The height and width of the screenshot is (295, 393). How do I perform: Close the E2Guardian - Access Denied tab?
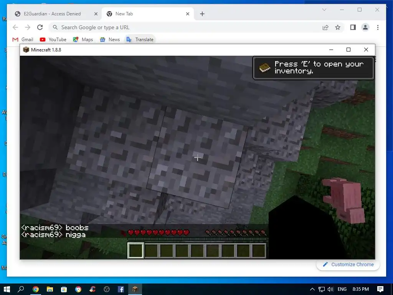96,14
